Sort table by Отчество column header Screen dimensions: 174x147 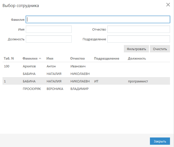[77, 58]
